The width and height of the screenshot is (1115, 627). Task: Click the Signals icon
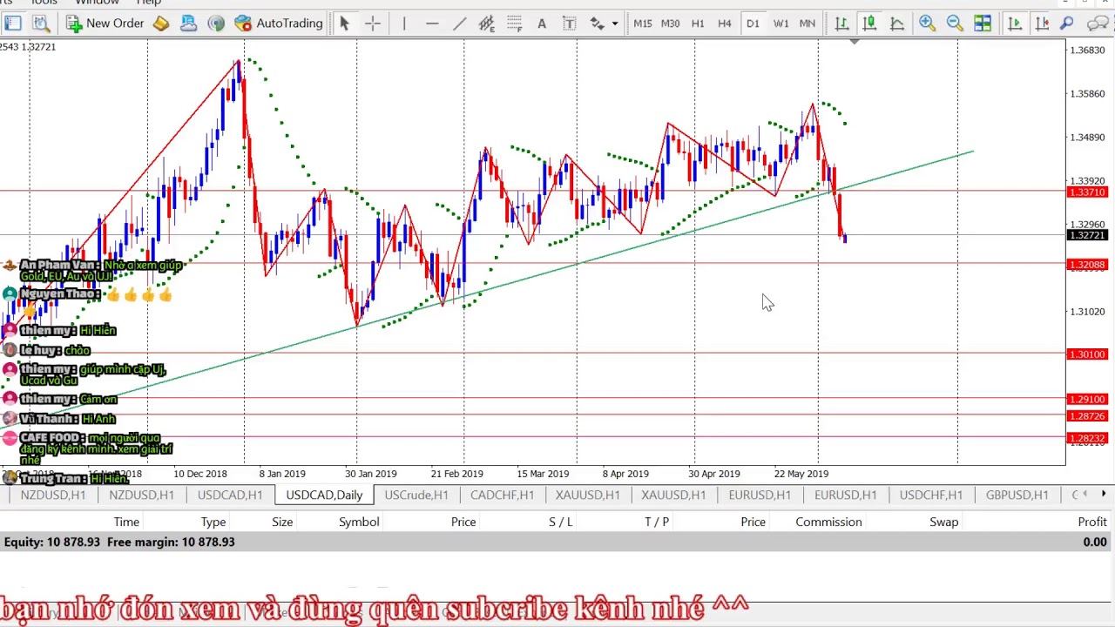point(216,24)
